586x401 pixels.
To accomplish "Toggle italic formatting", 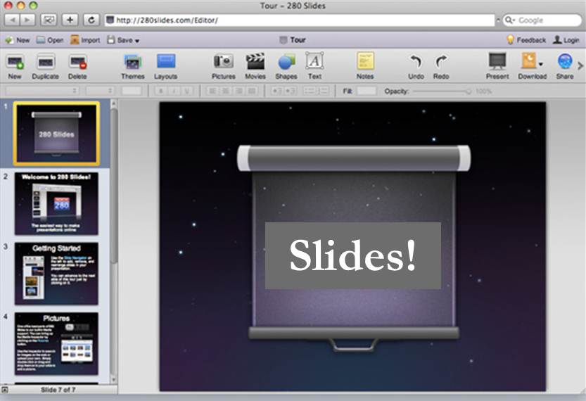I will tap(174, 91).
